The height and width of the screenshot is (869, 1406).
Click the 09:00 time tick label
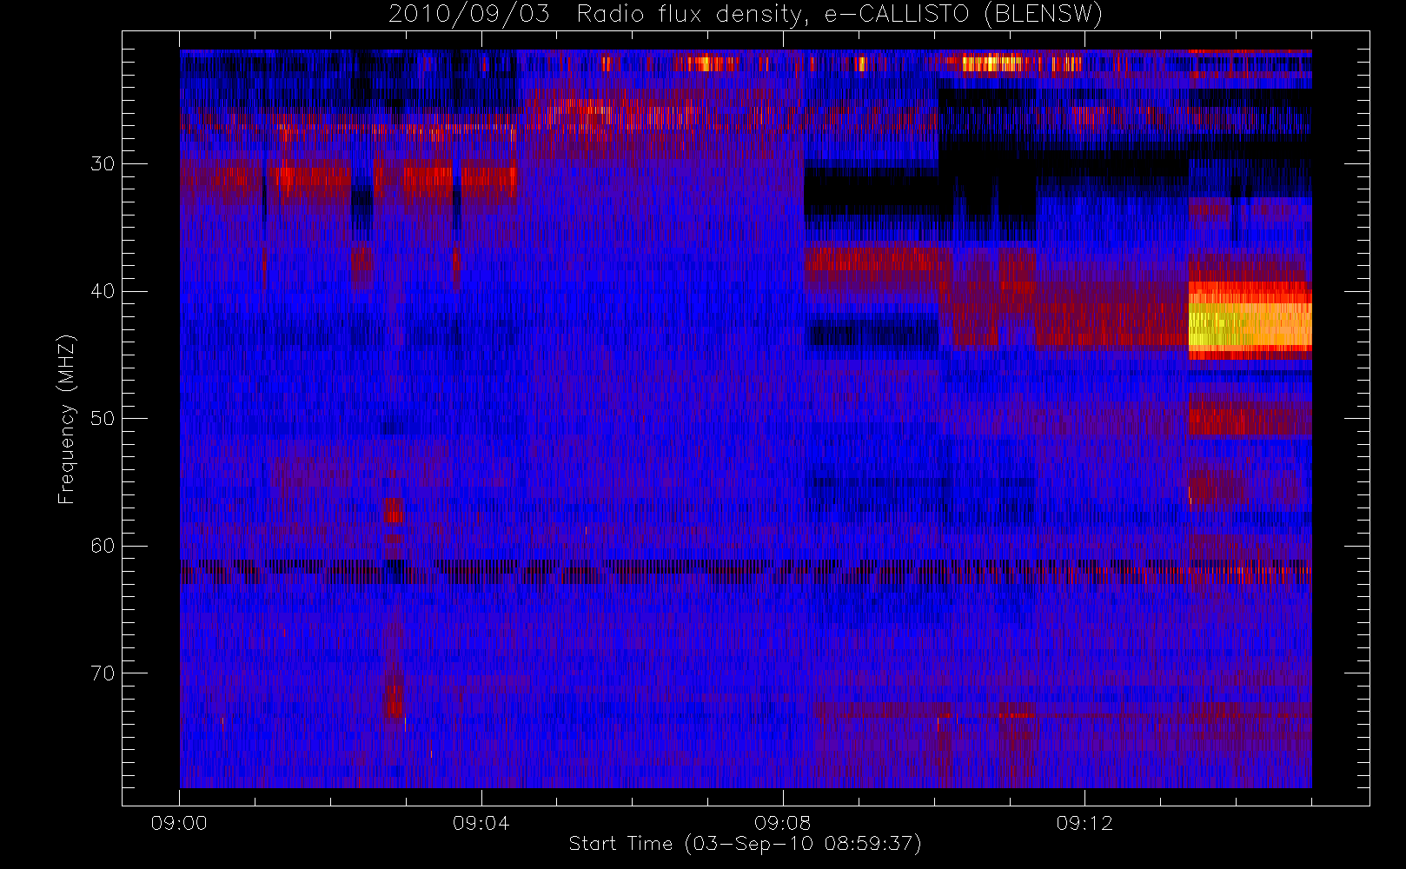(179, 823)
